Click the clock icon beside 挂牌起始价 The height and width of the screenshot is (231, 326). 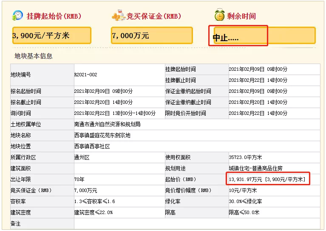click(17, 16)
